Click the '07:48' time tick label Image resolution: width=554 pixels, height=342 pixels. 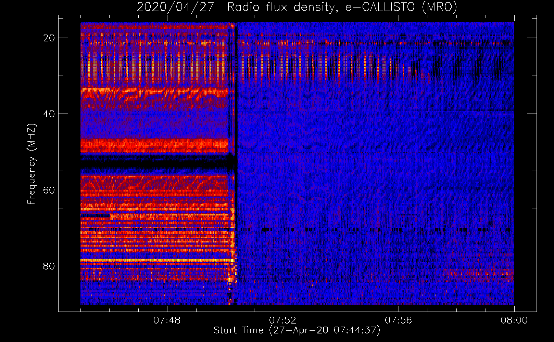[x=167, y=320]
